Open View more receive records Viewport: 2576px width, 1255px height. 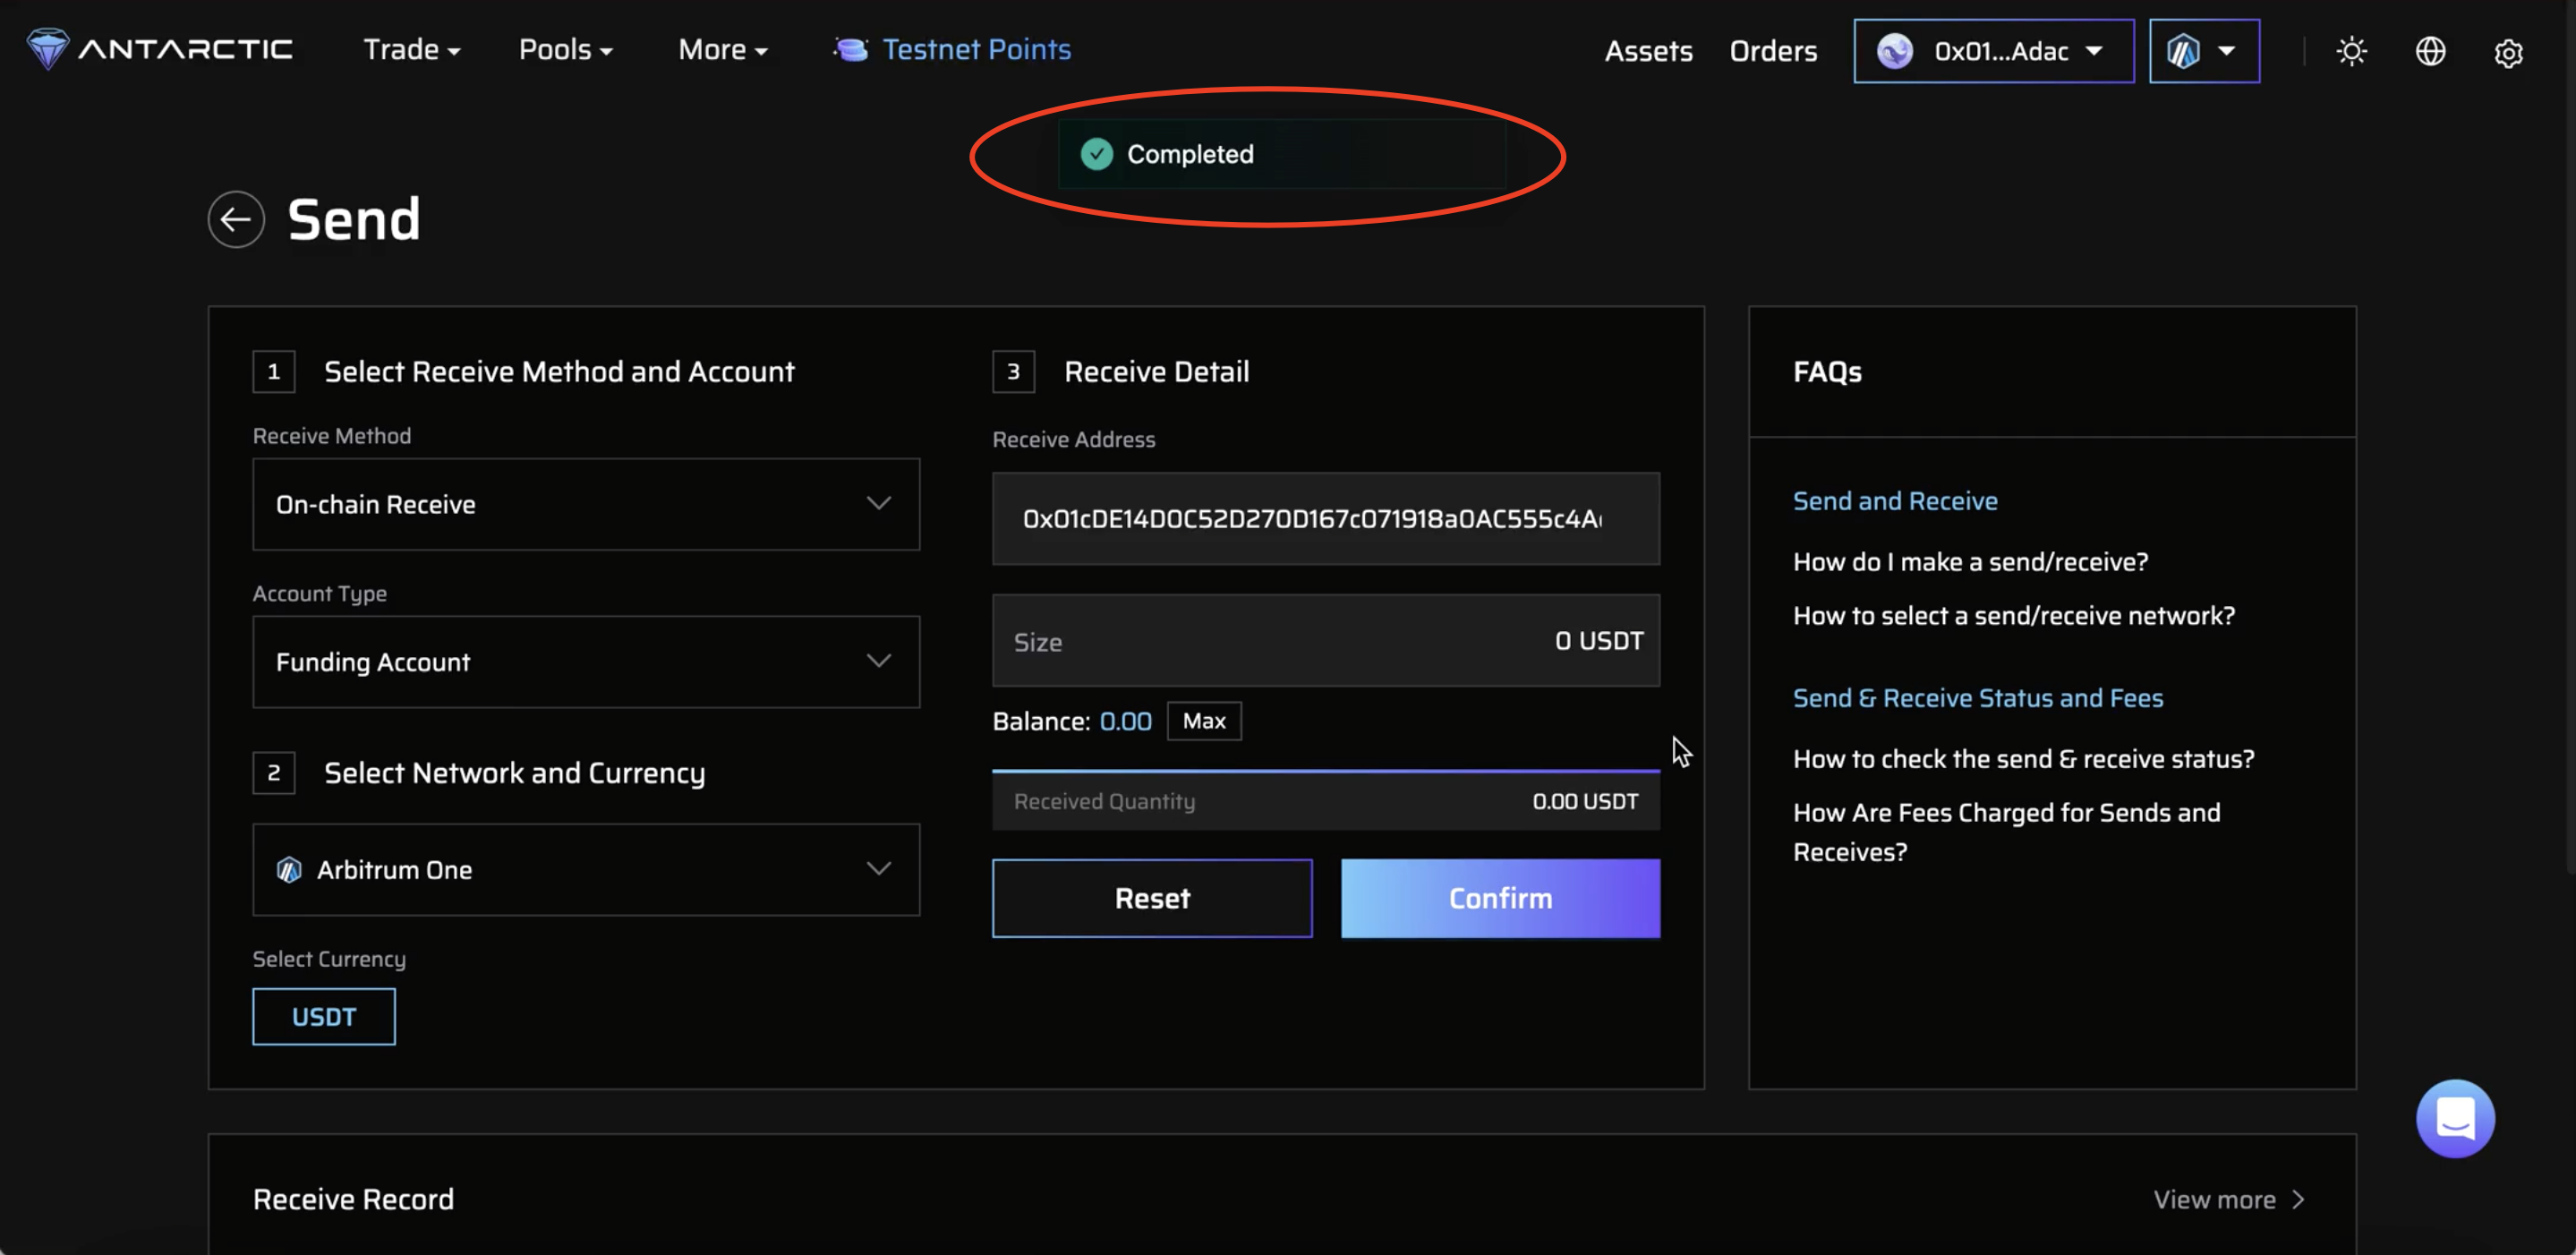point(2229,1199)
